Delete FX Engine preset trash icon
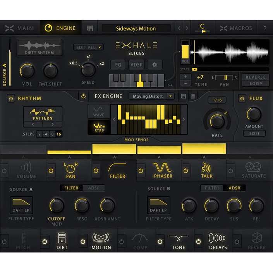273x273 pixels. point(193,96)
